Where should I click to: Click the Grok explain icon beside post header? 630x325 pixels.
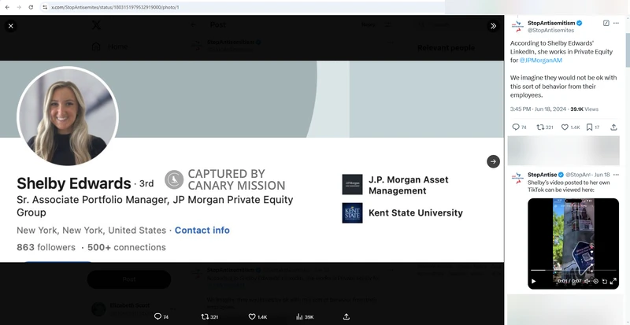[606, 24]
